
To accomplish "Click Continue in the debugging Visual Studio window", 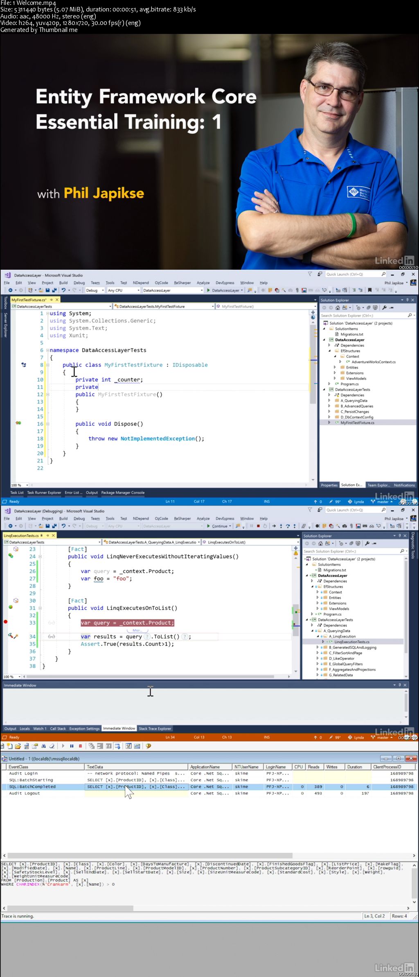I will coord(219,526).
